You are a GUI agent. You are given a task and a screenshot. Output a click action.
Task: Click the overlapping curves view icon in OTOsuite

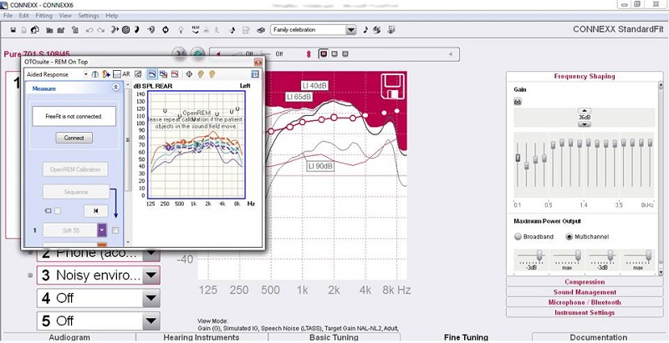tap(163, 74)
